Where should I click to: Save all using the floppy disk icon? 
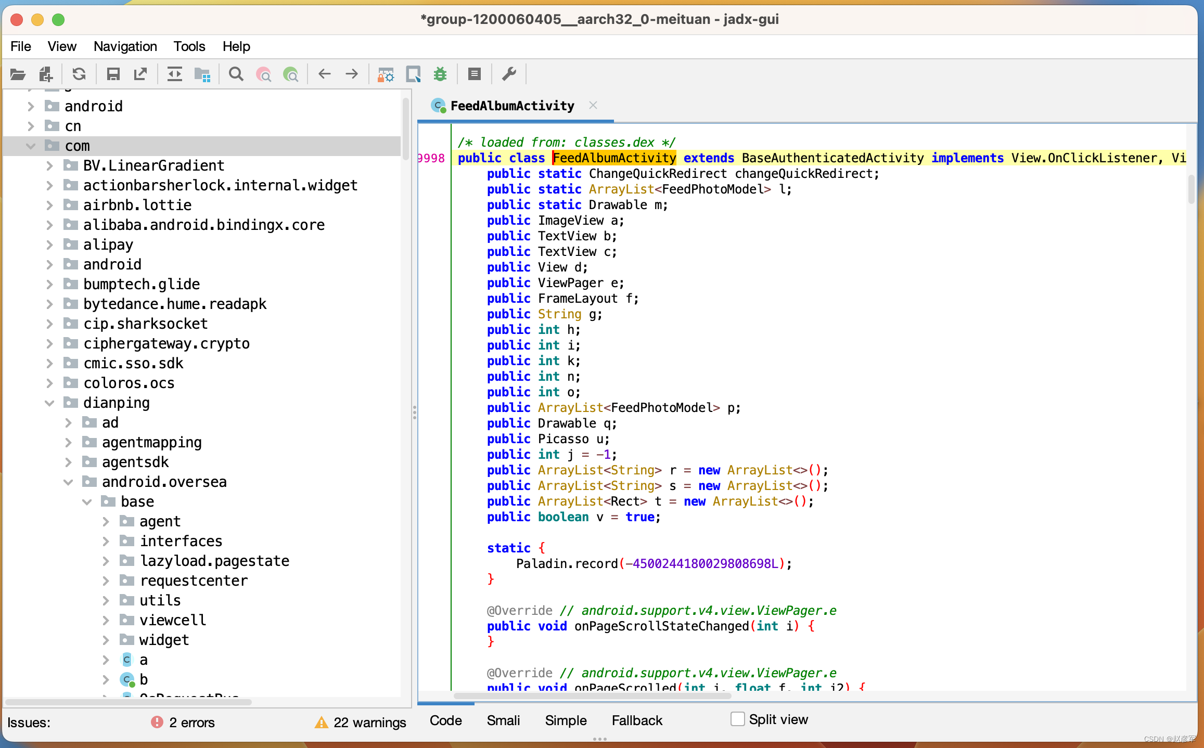click(113, 74)
